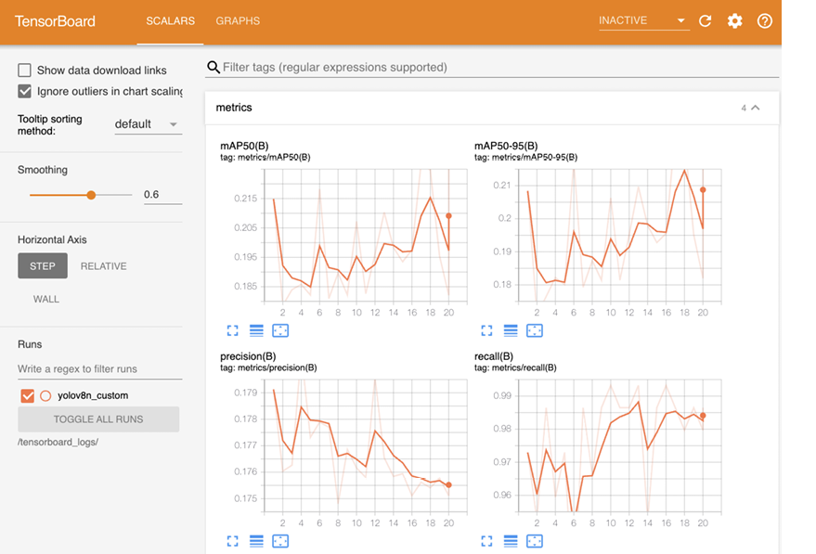Fit domain to data on mAP50-95(B) chart
This screenshot has height=554, width=816.
(x=535, y=330)
